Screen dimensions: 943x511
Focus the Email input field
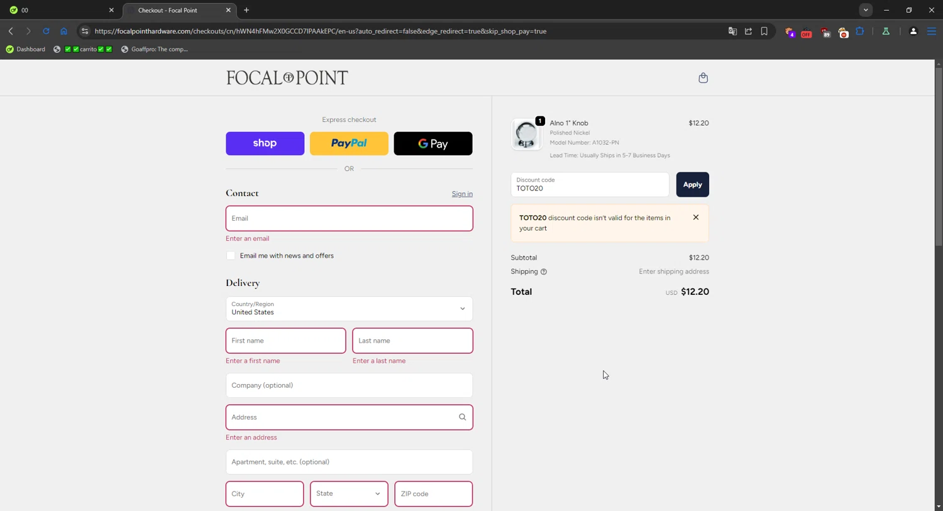pos(349,218)
